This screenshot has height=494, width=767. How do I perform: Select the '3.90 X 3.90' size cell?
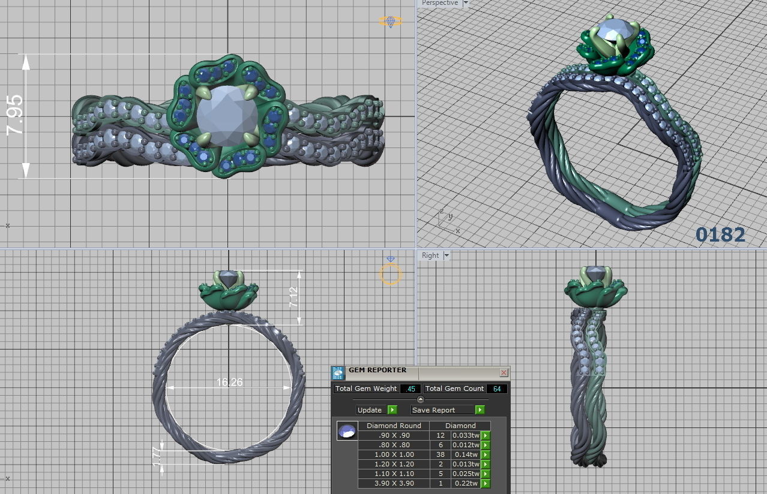tap(394, 483)
